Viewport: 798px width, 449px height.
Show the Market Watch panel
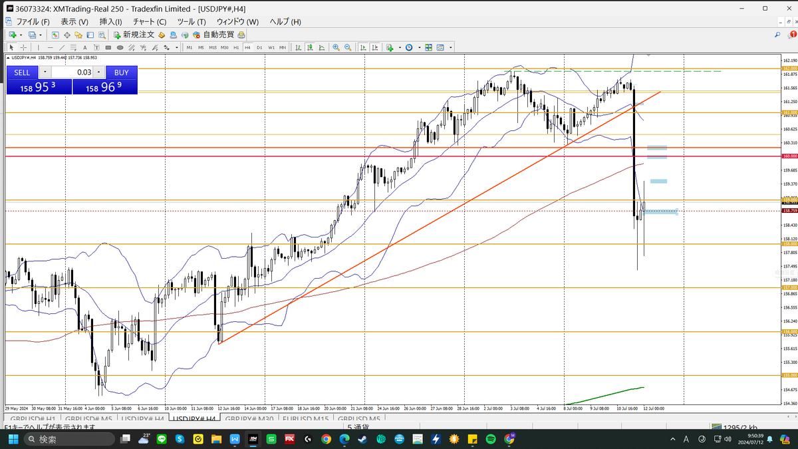pyautogui.click(x=55, y=35)
